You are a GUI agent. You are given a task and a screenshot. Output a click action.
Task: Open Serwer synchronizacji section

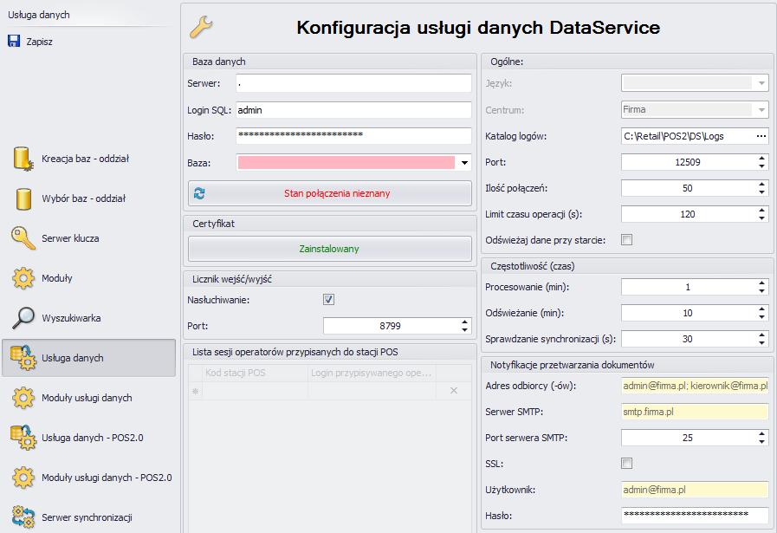click(x=87, y=517)
